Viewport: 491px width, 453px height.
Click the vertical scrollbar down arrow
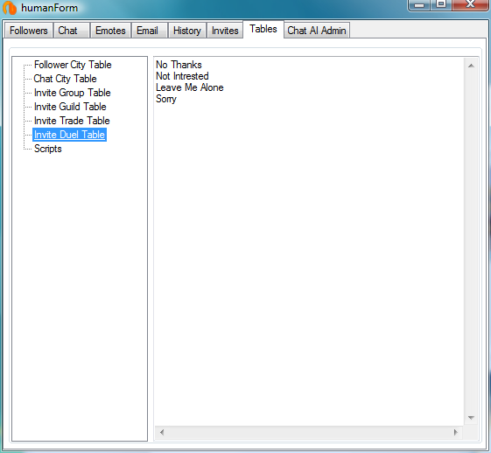(x=471, y=418)
